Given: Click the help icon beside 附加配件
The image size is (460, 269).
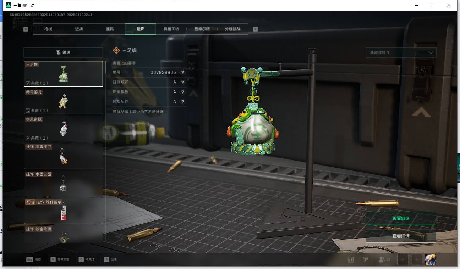Looking at the screenshot, I should coord(182,102).
